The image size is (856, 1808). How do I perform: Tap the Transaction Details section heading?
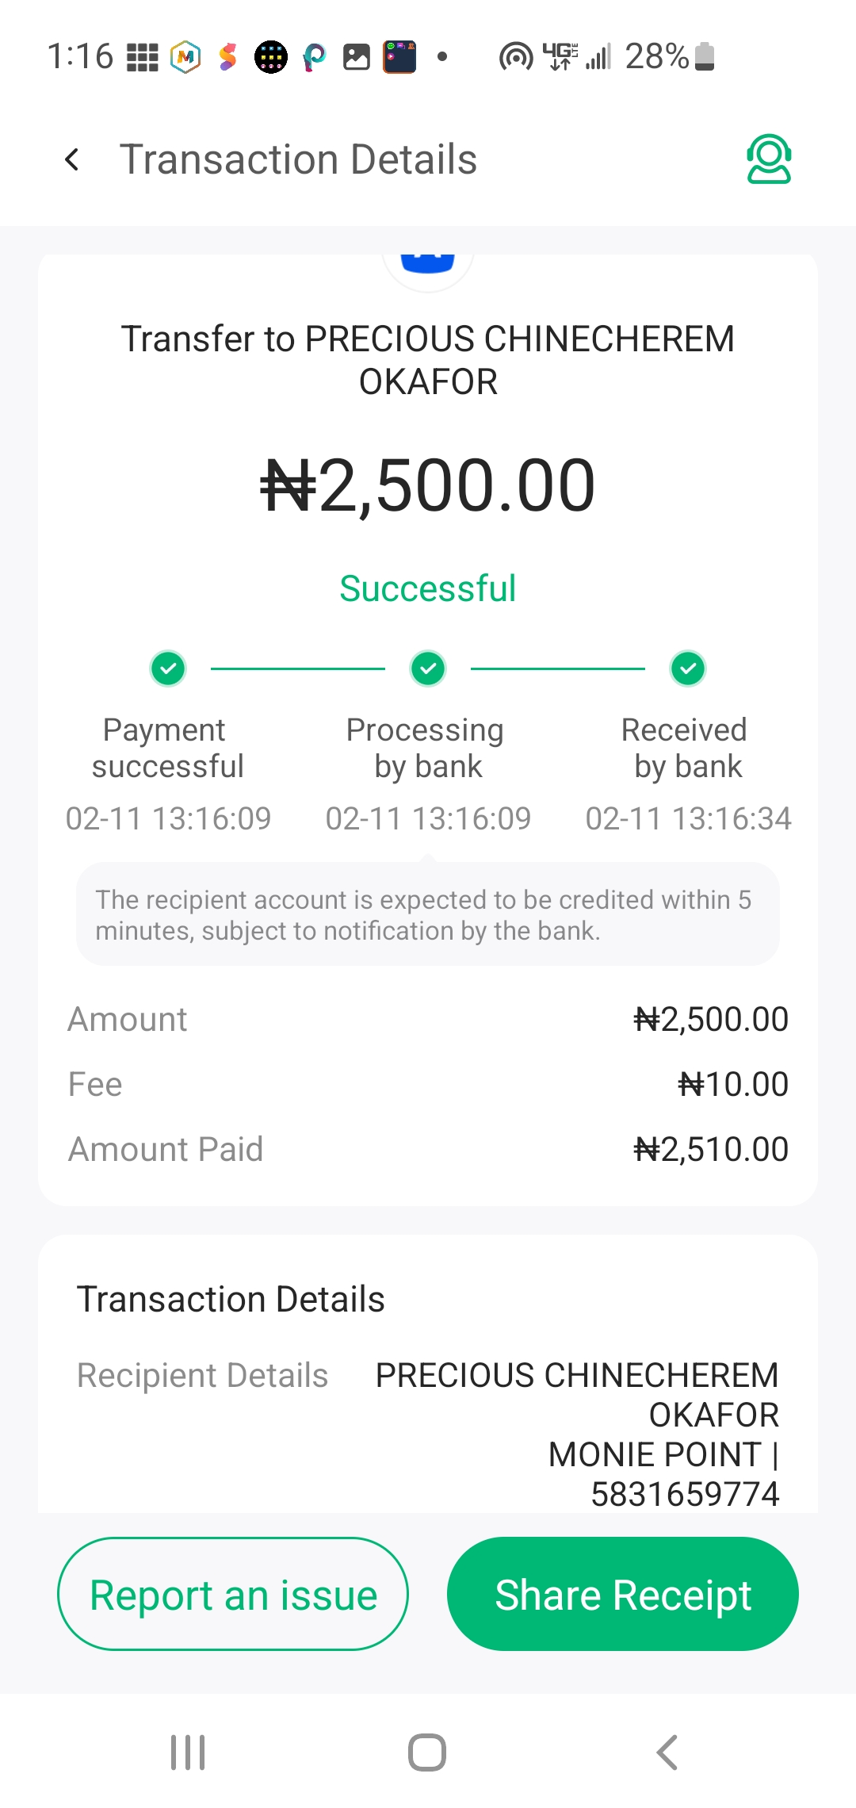click(231, 1299)
